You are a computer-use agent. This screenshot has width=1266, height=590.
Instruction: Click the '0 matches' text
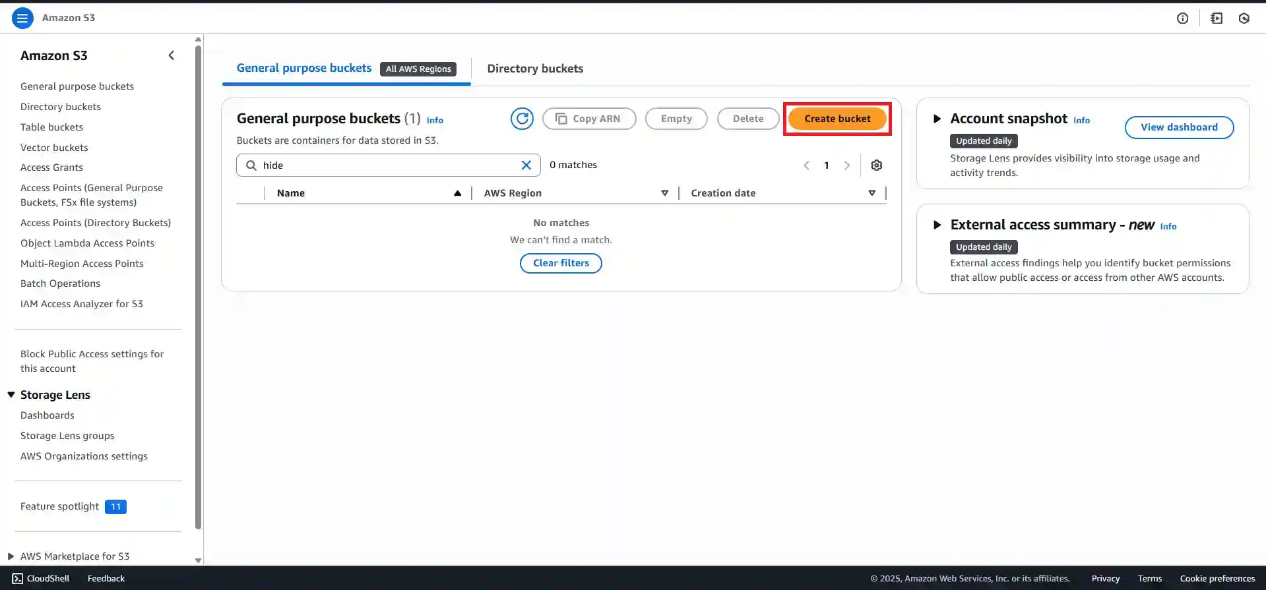pyautogui.click(x=573, y=165)
